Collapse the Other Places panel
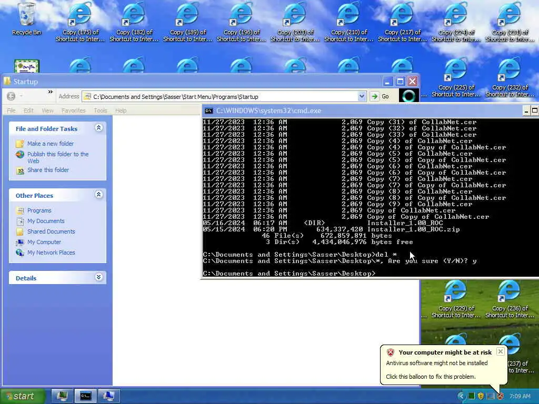This screenshot has height=404, width=539. (x=98, y=195)
